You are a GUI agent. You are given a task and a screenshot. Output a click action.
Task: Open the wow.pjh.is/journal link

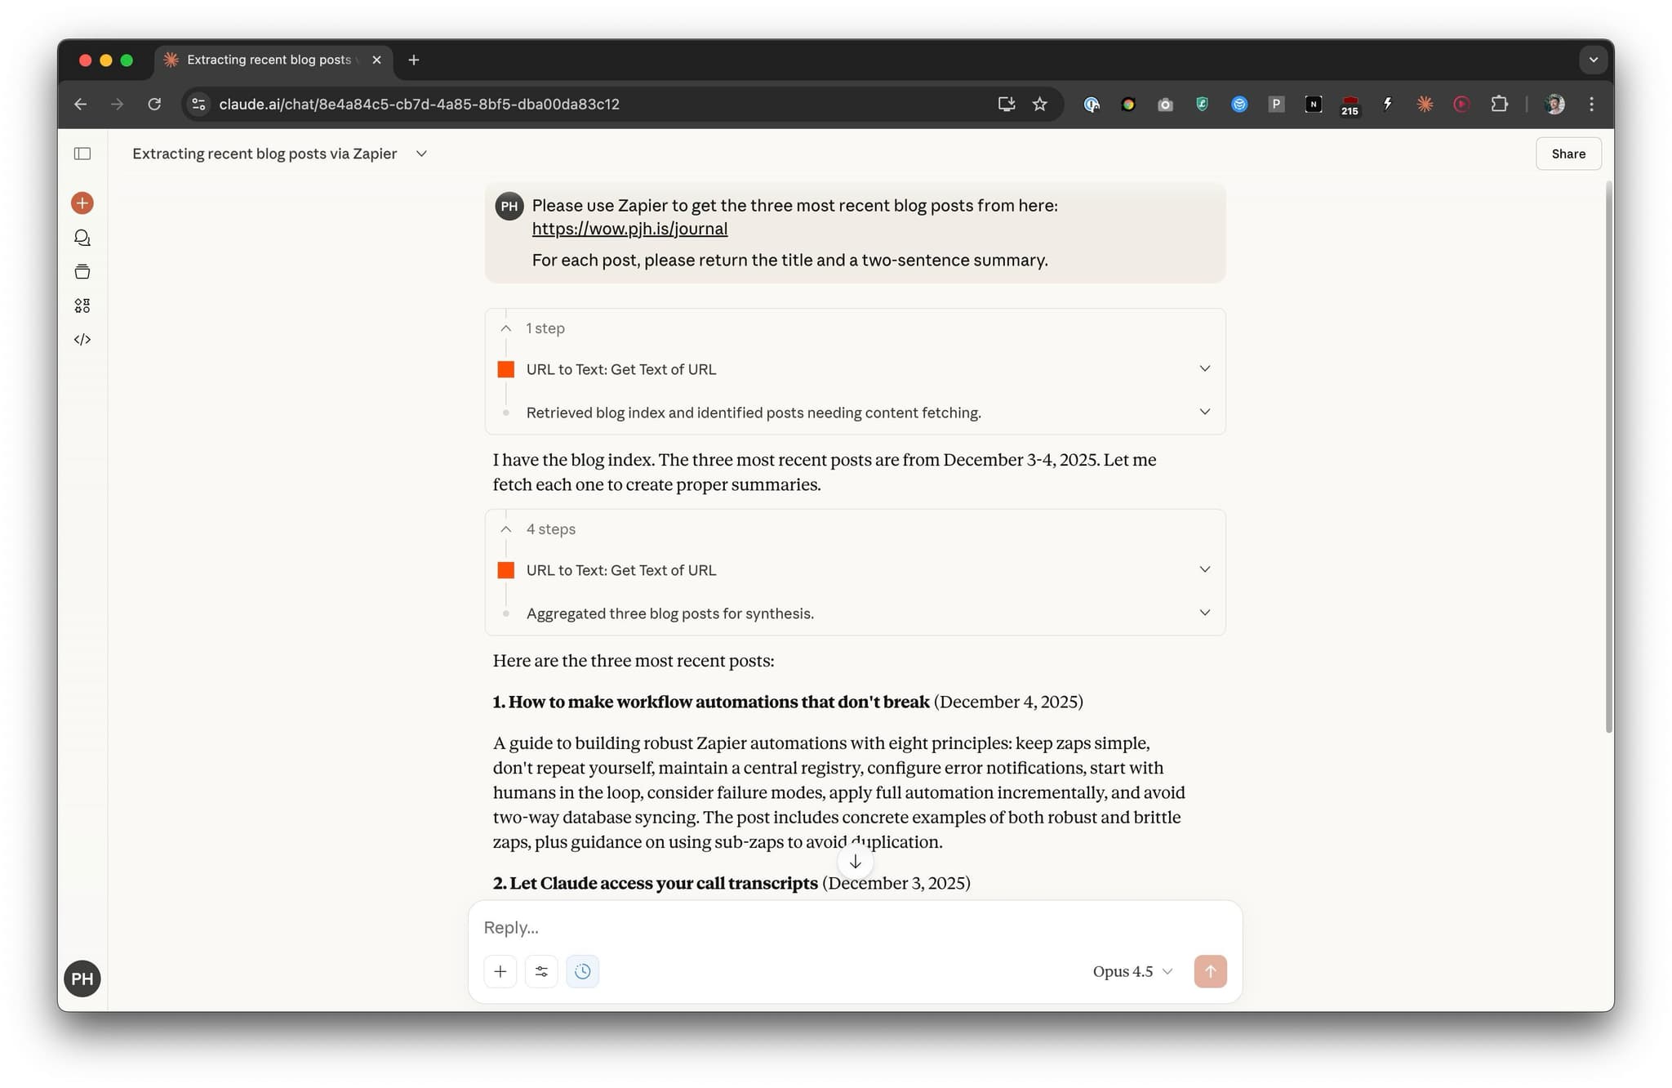[629, 229]
